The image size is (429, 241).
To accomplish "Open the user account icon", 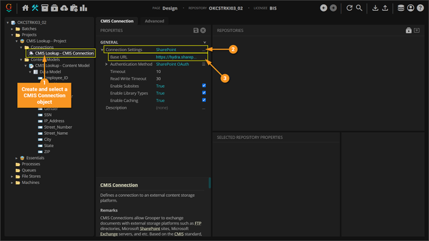I will 411,8.
